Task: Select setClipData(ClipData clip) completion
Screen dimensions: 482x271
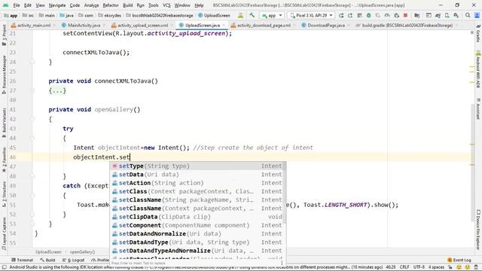Action: (197, 217)
